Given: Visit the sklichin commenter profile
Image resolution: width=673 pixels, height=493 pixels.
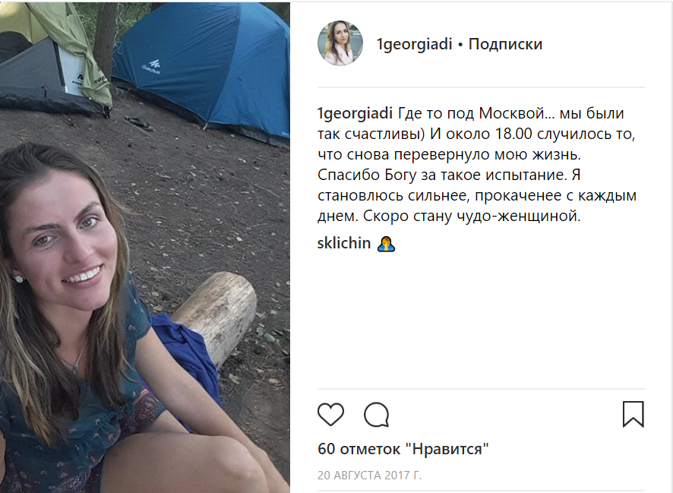Looking at the screenshot, I should click(x=344, y=243).
